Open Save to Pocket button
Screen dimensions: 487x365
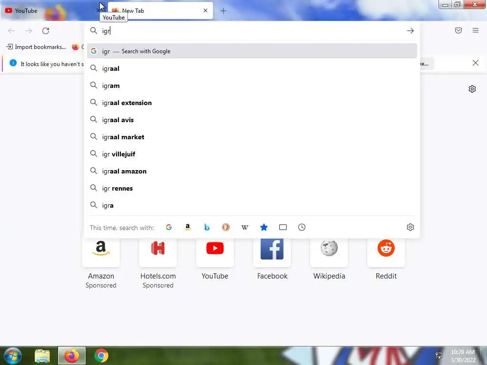[x=458, y=30]
